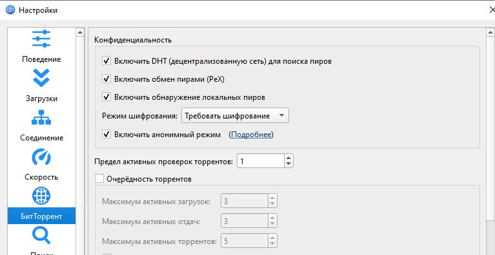The width and height of the screenshot is (495, 255).
Task: Switch to the Загрузки tab label
Action: point(41,99)
